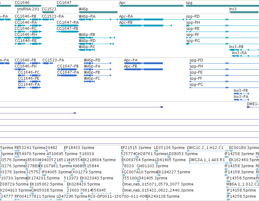Click the Apc-PA protein glyph label

pos(131,60)
